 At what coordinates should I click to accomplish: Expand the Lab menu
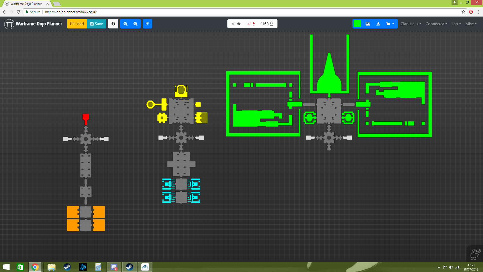point(456,24)
